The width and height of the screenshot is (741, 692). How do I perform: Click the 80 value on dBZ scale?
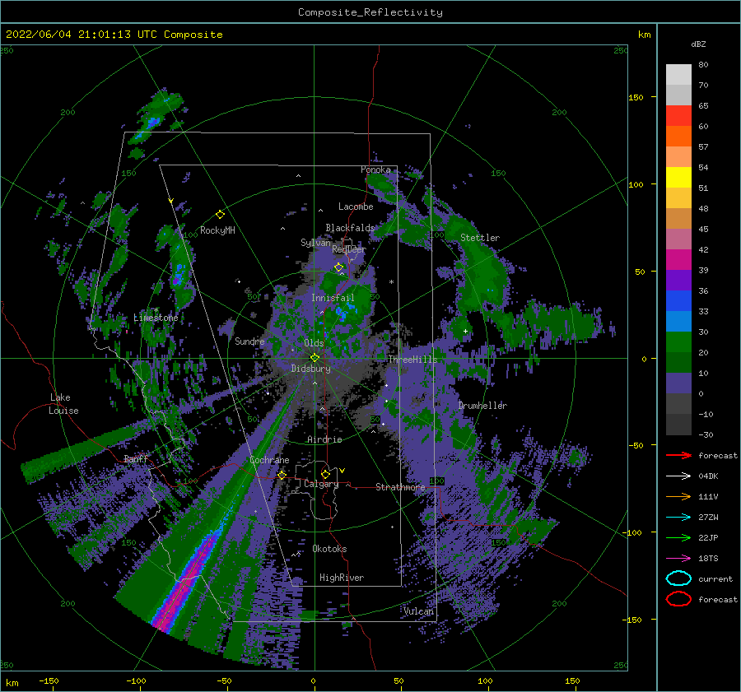click(x=703, y=65)
